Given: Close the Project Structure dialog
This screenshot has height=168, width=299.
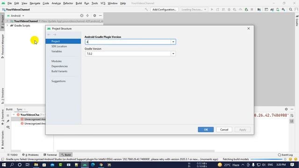Looking at the screenshot, I should 249,28.
